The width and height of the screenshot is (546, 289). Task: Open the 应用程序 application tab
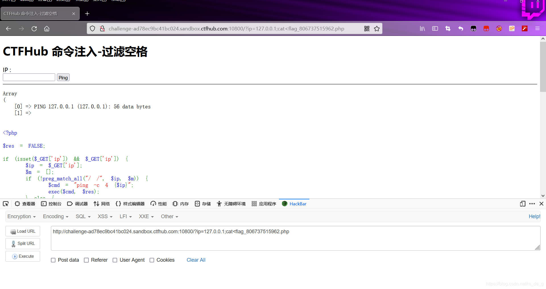pyautogui.click(x=264, y=204)
